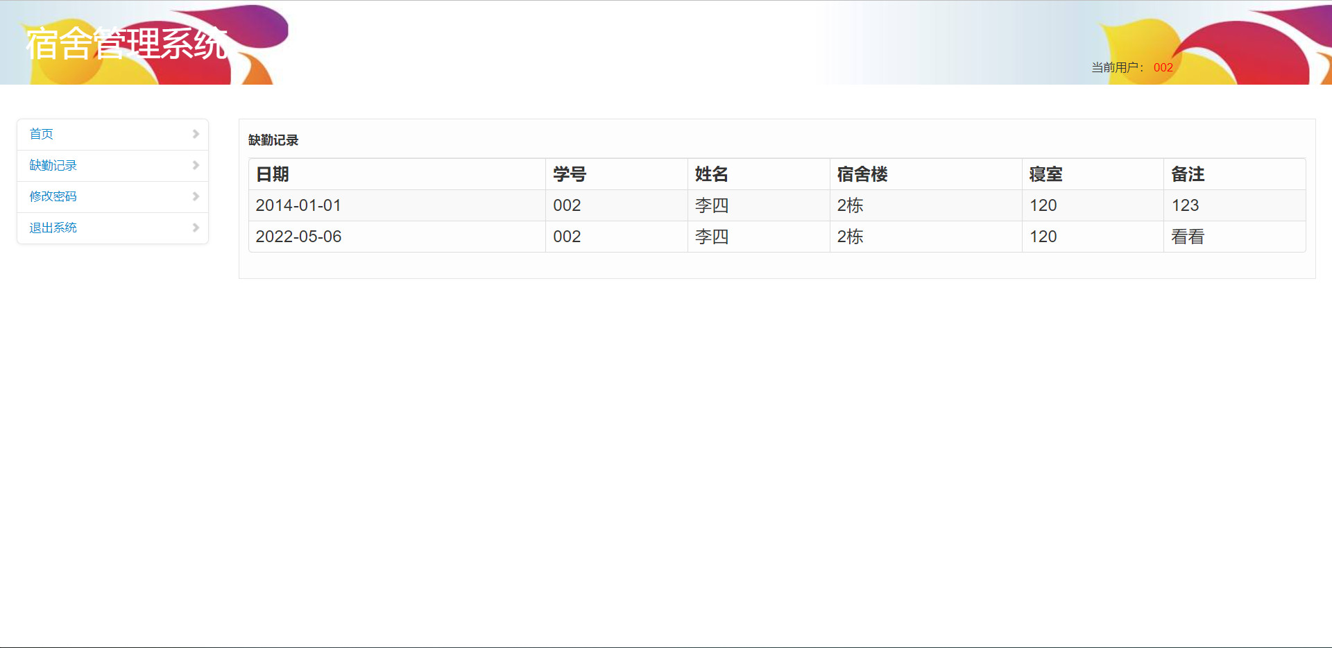Click the 姓名 column header

(712, 174)
